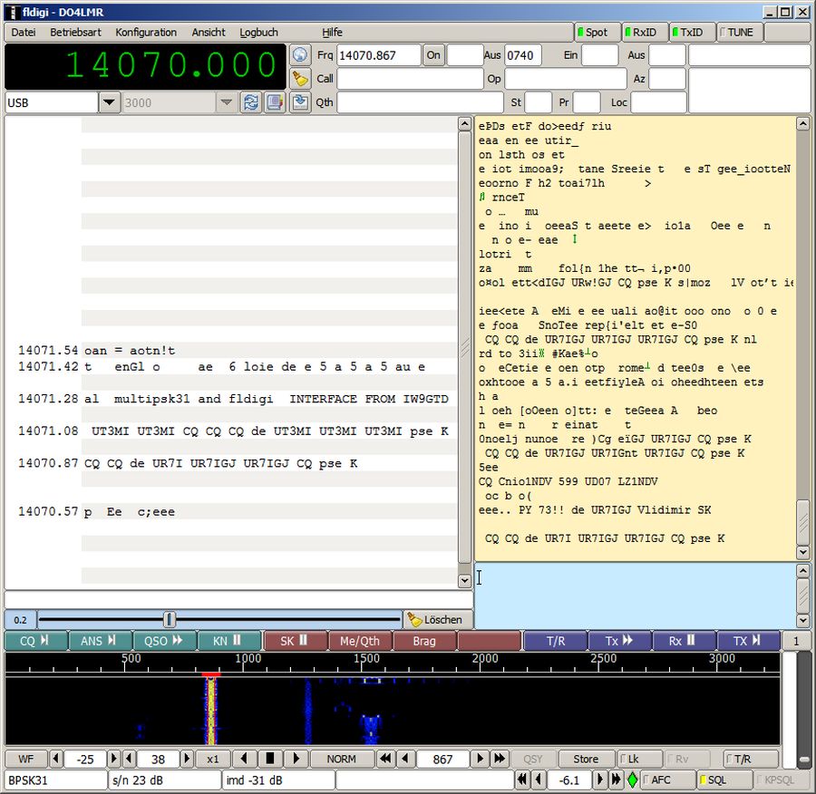The height and width of the screenshot is (794, 816).
Task: Enable the RxID toggle
Action: (x=643, y=32)
